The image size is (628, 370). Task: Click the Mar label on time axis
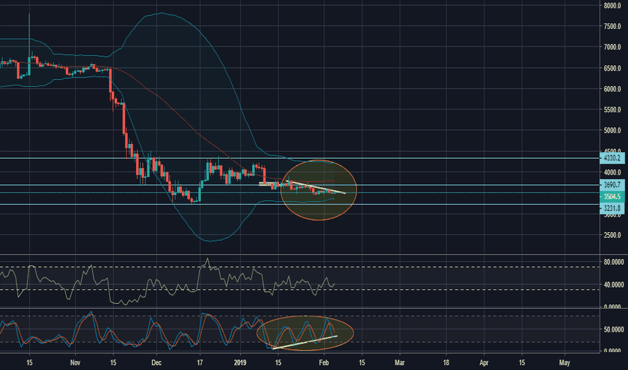(400, 363)
